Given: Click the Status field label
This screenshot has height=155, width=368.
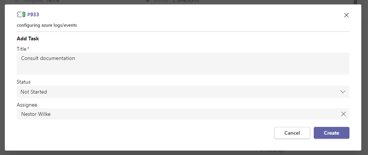Looking at the screenshot, I should (24, 82).
